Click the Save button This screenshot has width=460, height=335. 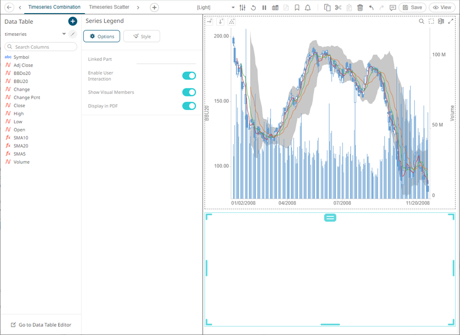412,8
